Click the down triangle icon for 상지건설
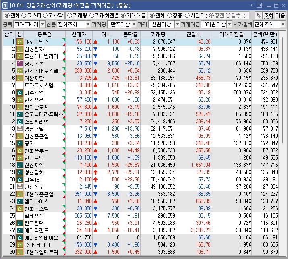 click(95, 64)
